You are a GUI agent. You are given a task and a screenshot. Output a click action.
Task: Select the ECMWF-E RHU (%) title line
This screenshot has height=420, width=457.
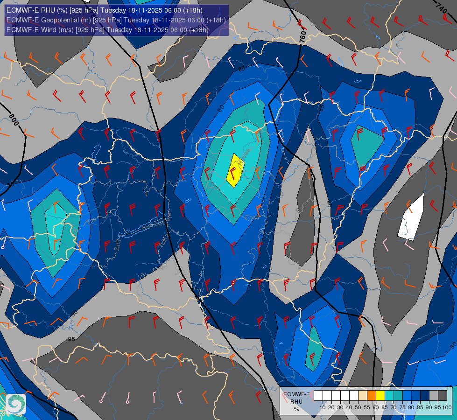point(105,10)
